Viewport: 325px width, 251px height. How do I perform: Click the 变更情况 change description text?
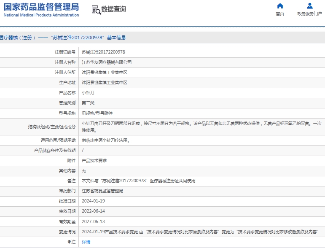pos(200,232)
